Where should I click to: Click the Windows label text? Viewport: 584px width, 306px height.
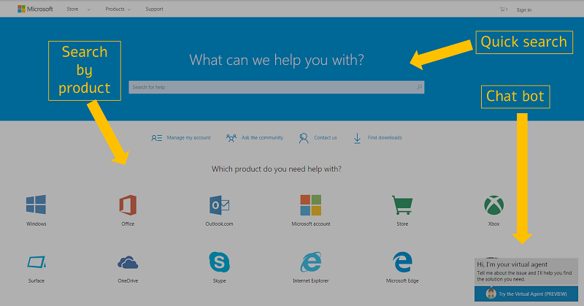pyautogui.click(x=36, y=224)
